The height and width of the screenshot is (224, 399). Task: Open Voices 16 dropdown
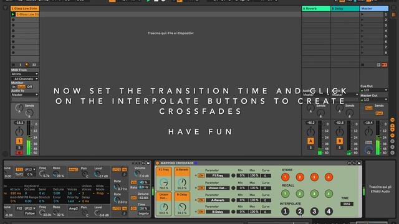(x=74, y=194)
